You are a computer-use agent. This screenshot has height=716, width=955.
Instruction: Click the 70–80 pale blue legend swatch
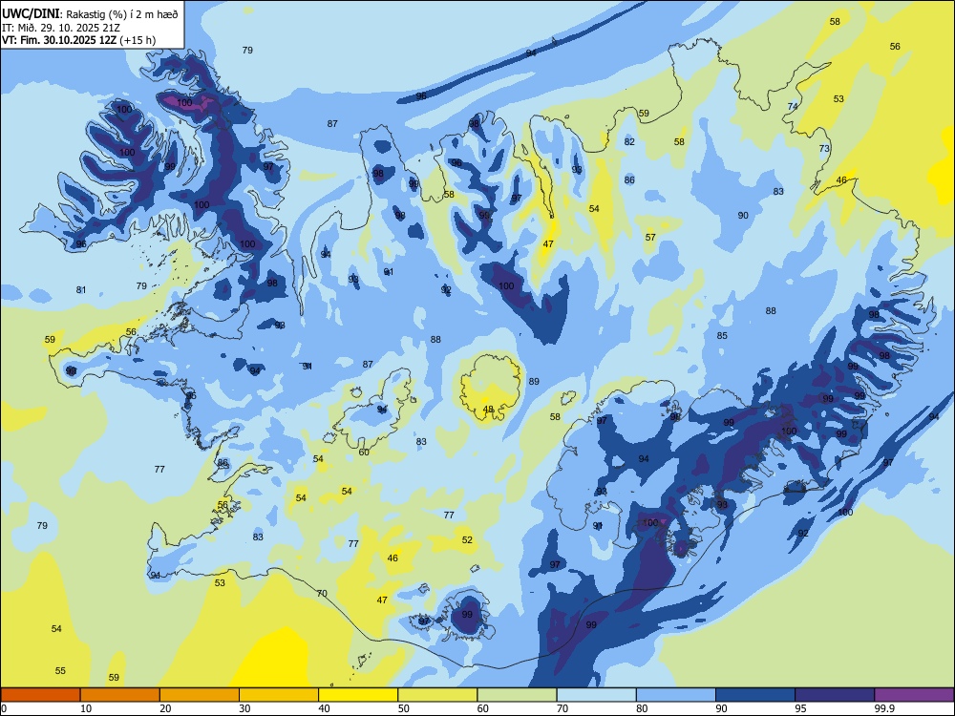coord(596,695)
